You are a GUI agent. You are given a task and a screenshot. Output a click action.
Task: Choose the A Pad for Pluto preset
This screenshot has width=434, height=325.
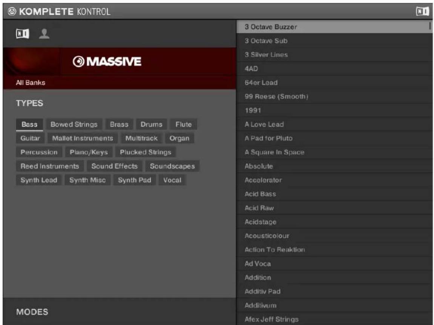(334, 138)
